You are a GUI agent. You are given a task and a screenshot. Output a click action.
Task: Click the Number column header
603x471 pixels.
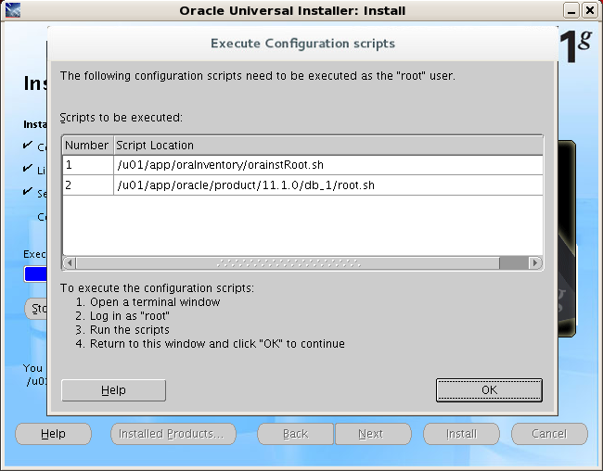pyautogui.click(x=87, y=146)
